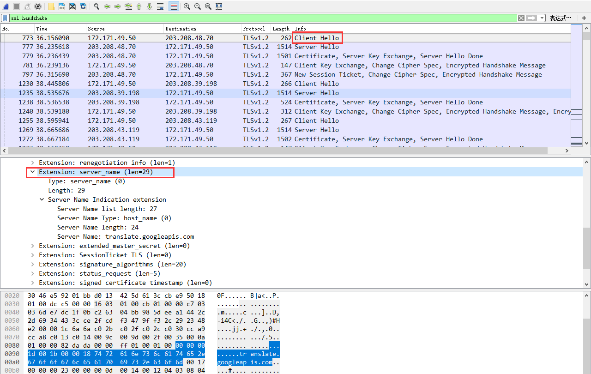The image size is (591, 374).
Task: Expand the SessionTicket TLS extension
Action: pyautogui.click(x=33, y=255)
